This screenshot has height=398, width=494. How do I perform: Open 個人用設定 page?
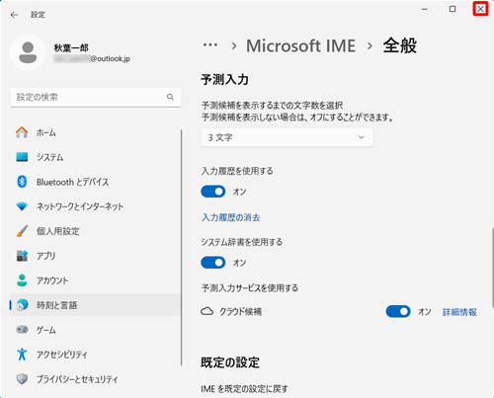(x=96, y=231)
